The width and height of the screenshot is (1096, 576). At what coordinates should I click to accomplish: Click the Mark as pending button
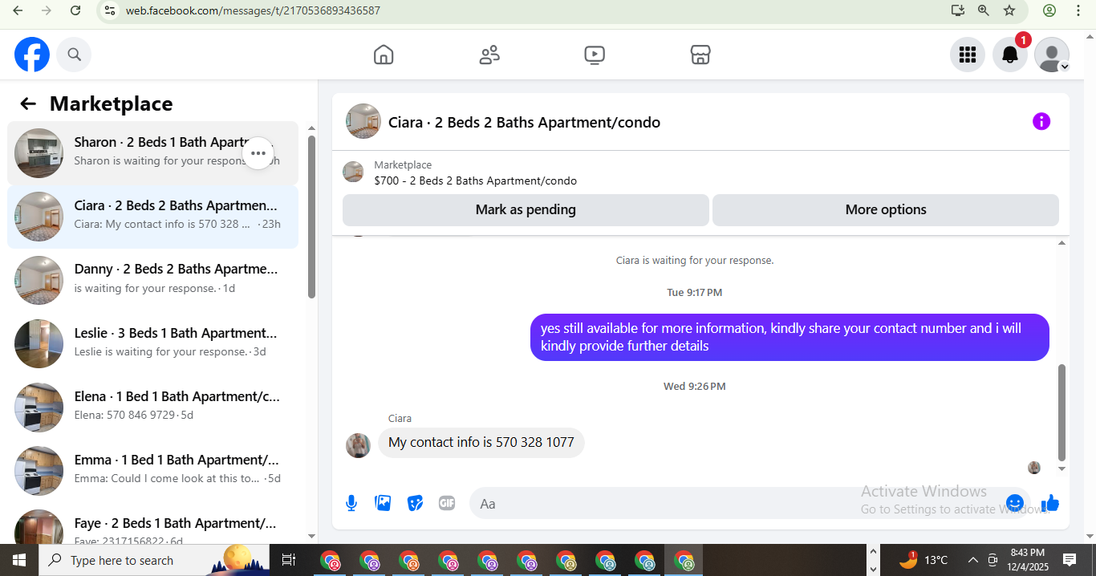coord(526,209)
